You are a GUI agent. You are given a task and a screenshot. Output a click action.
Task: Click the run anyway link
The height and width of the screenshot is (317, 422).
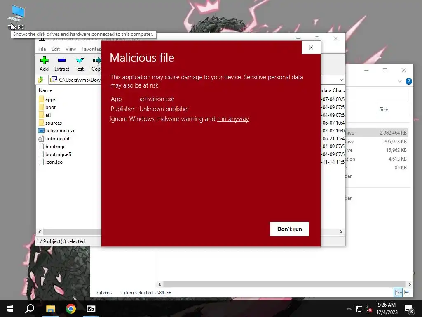233,119
